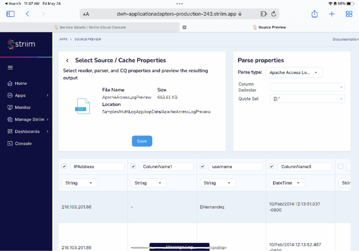Open the DateTime data type dropdown
359x251 pixels.
(286, 183)
